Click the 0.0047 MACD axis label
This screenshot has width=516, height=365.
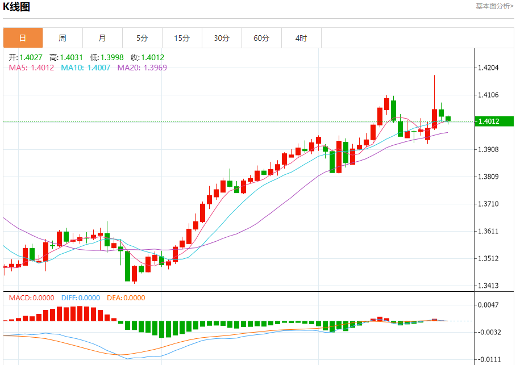(488, 305)
